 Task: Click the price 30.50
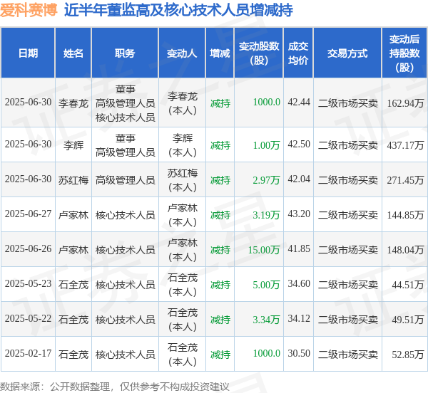tap(299, 353)
